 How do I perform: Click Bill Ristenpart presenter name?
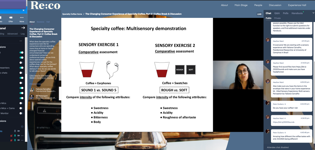click(x=42, y=96)
